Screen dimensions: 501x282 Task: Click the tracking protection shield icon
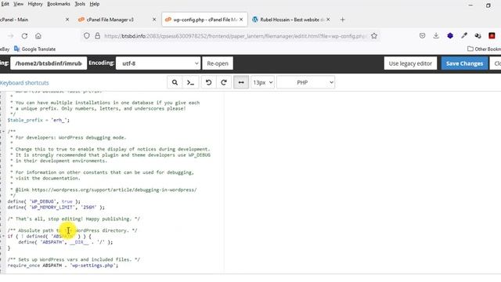[87, 36]
